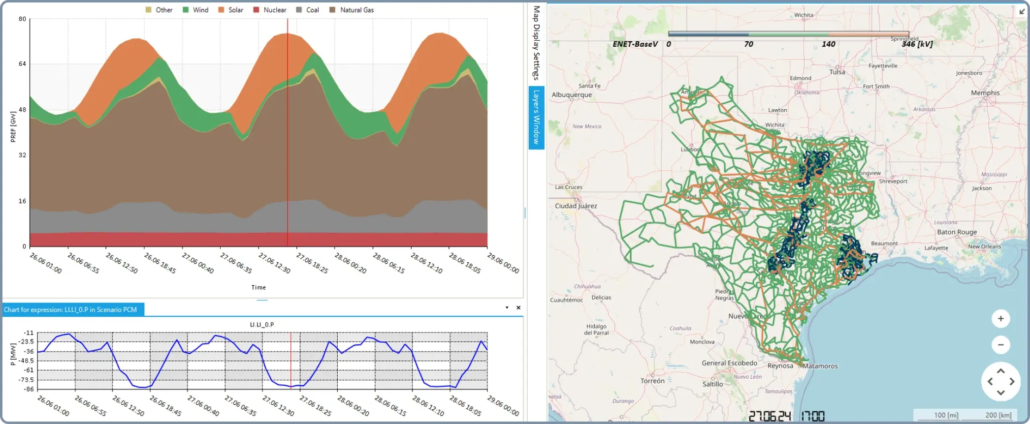Viewport: 1030px width, 424px height.
Task: Expand the horizontal splitter handle below generation chart
Action: coord(262,300)
